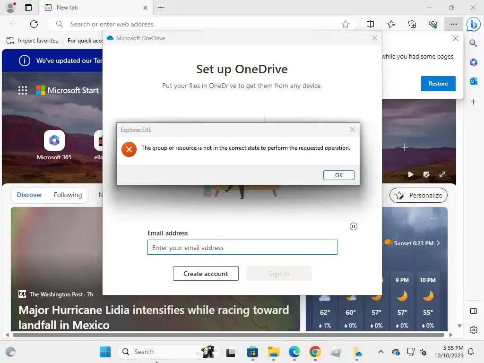
Task: Open Edge Settings and more menu
Action: point(453,24)
